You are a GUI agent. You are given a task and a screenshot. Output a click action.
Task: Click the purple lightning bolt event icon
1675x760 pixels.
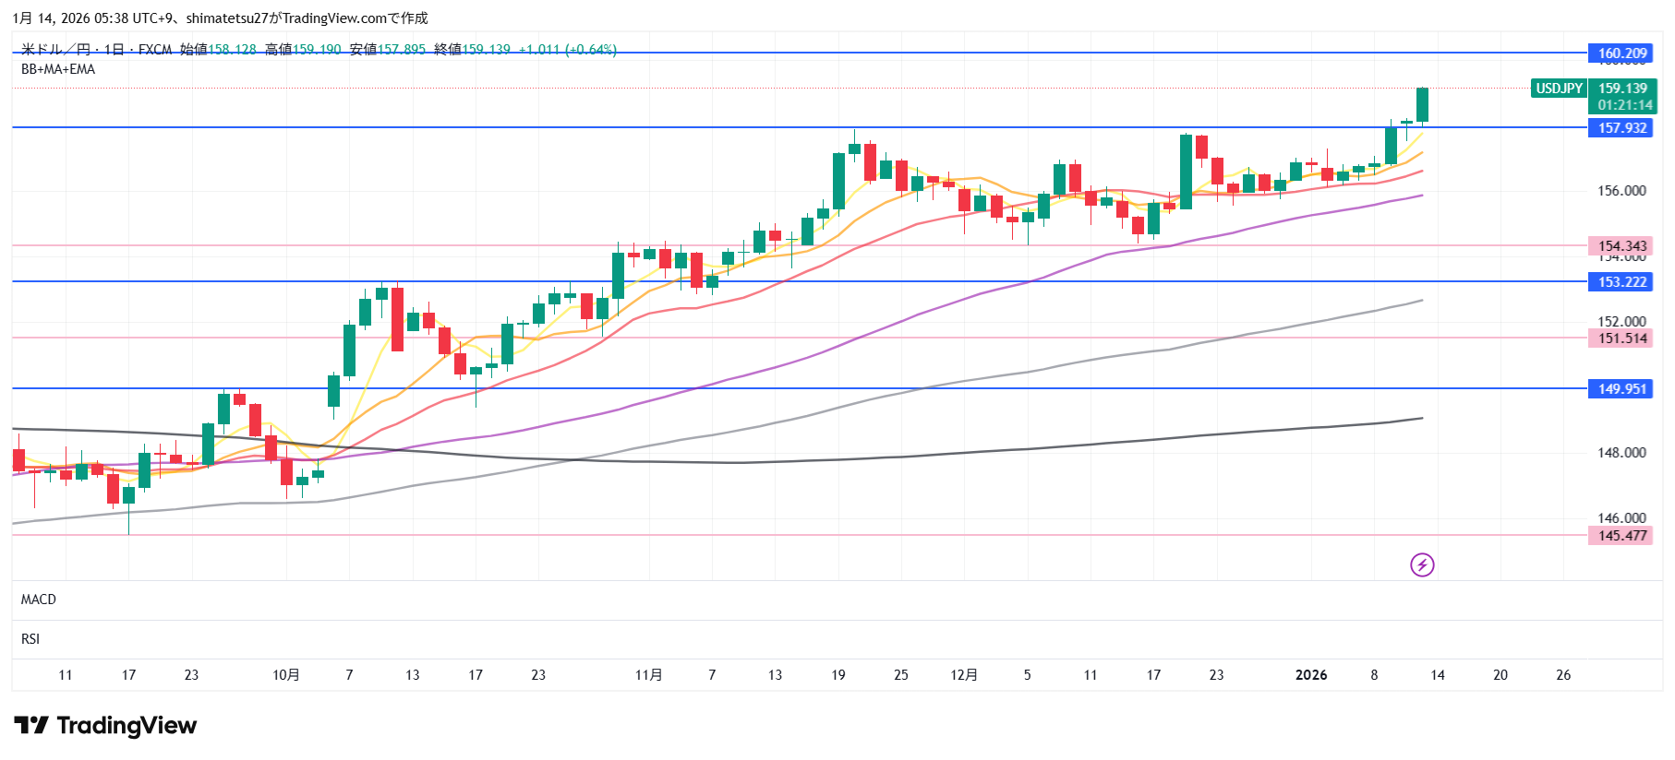tap(1422, 564)
